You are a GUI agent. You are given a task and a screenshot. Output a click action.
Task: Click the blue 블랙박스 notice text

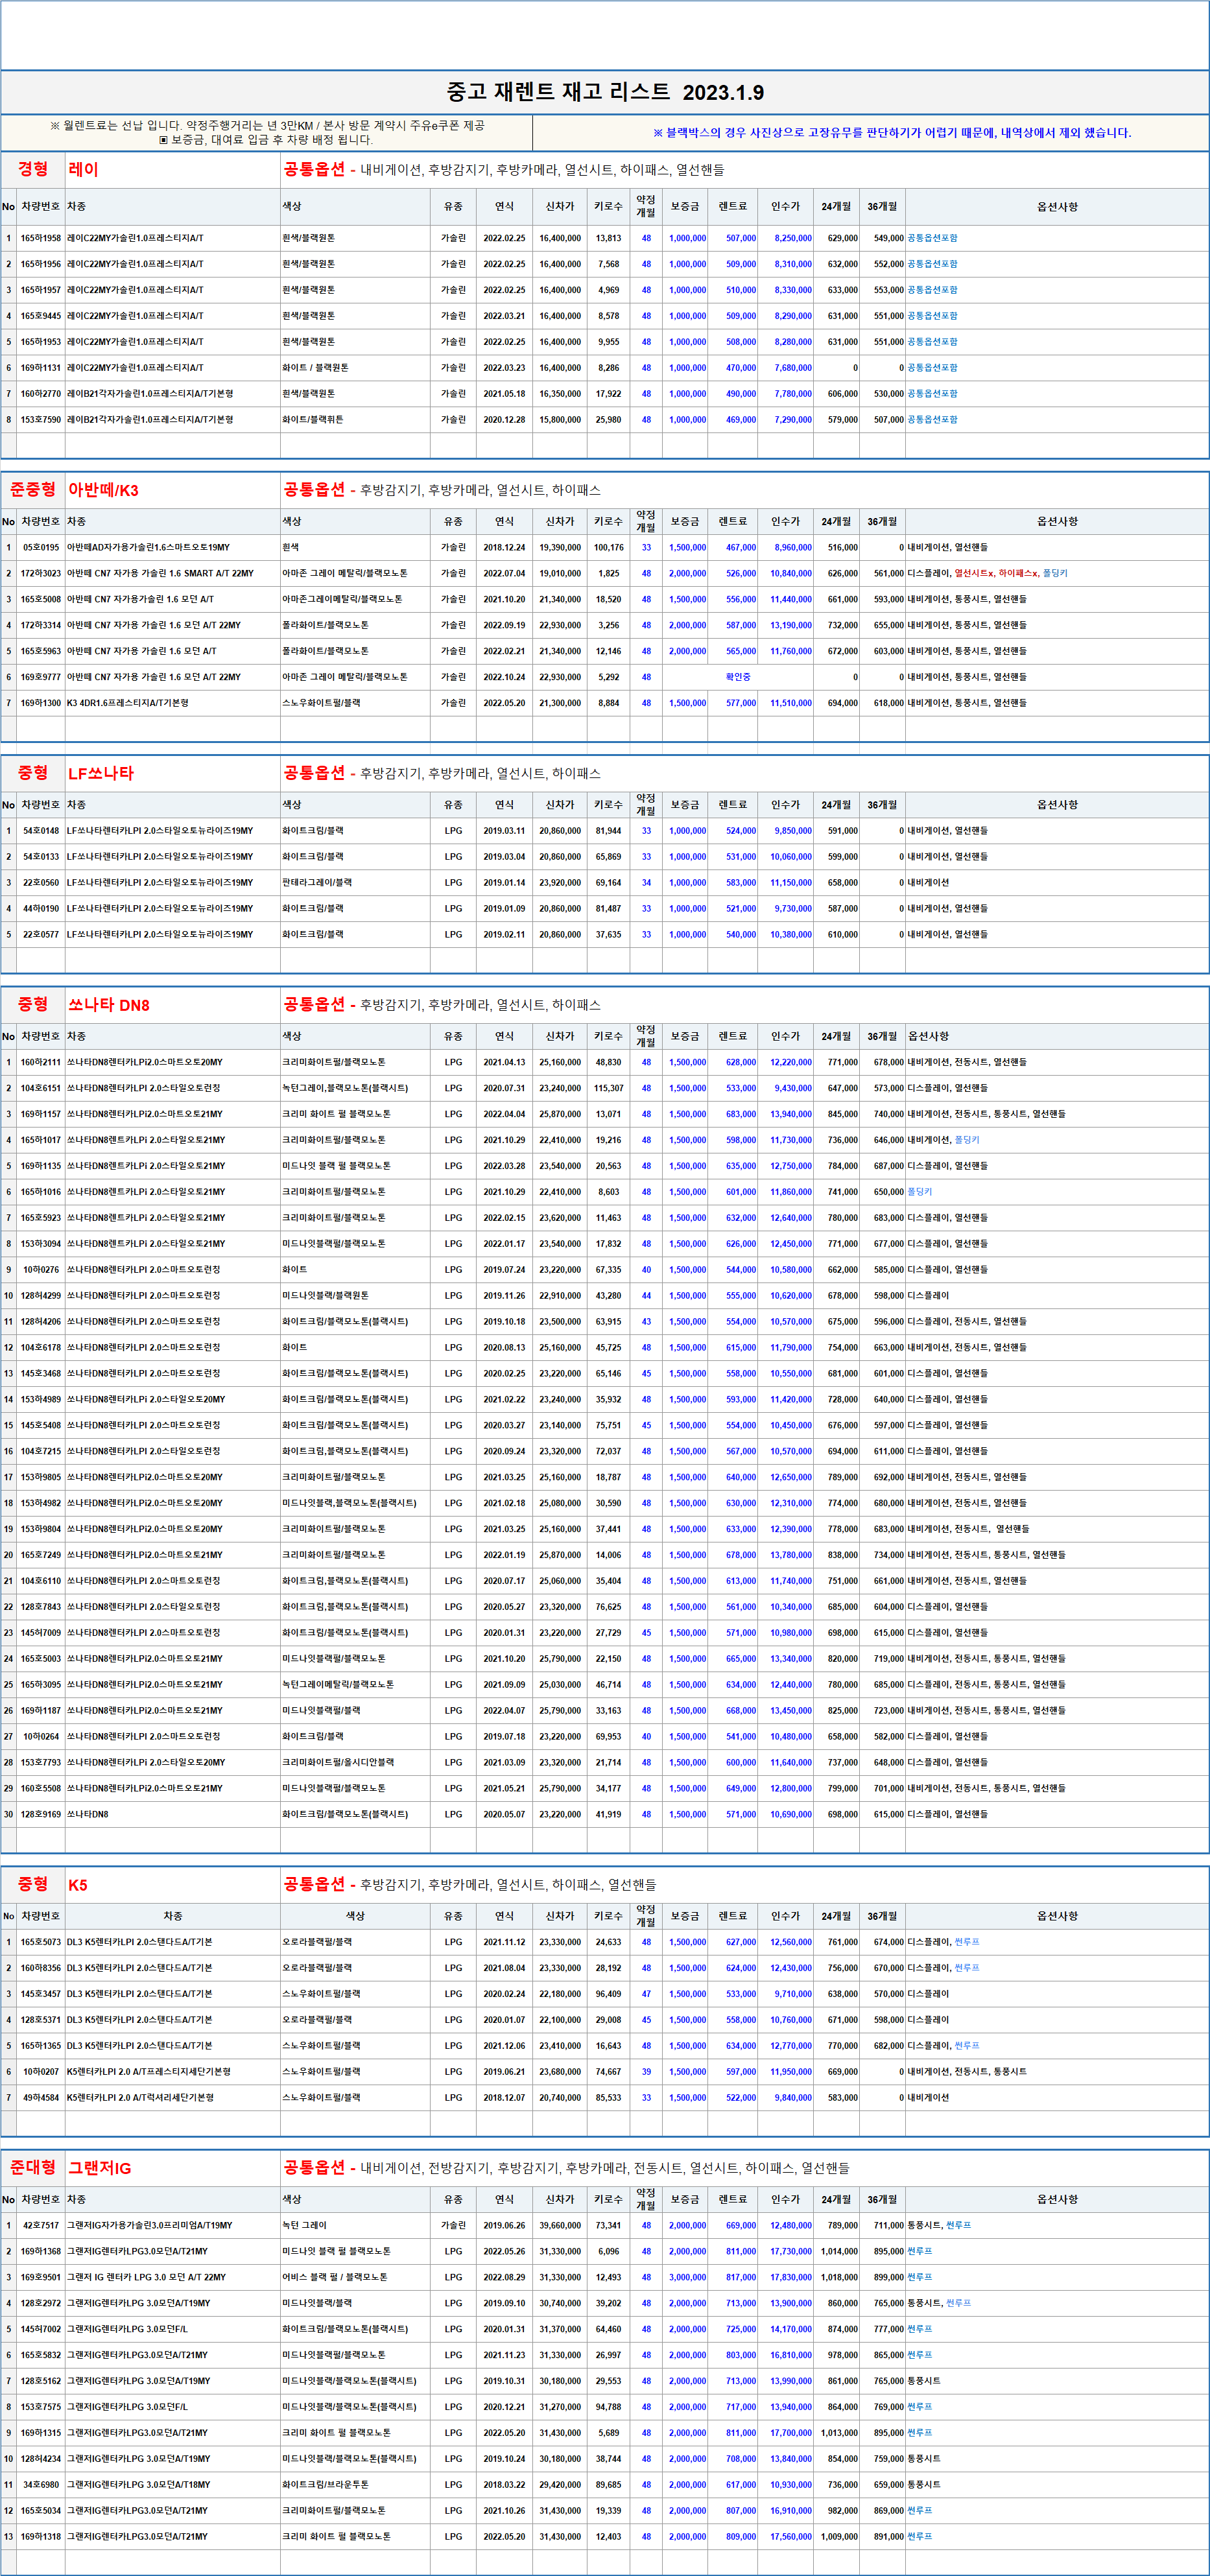point(892,133)
